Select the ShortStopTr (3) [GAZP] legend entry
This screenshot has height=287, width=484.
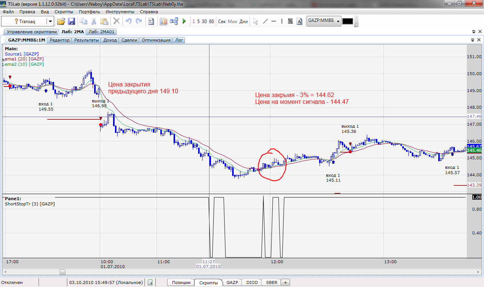point(30,204)
